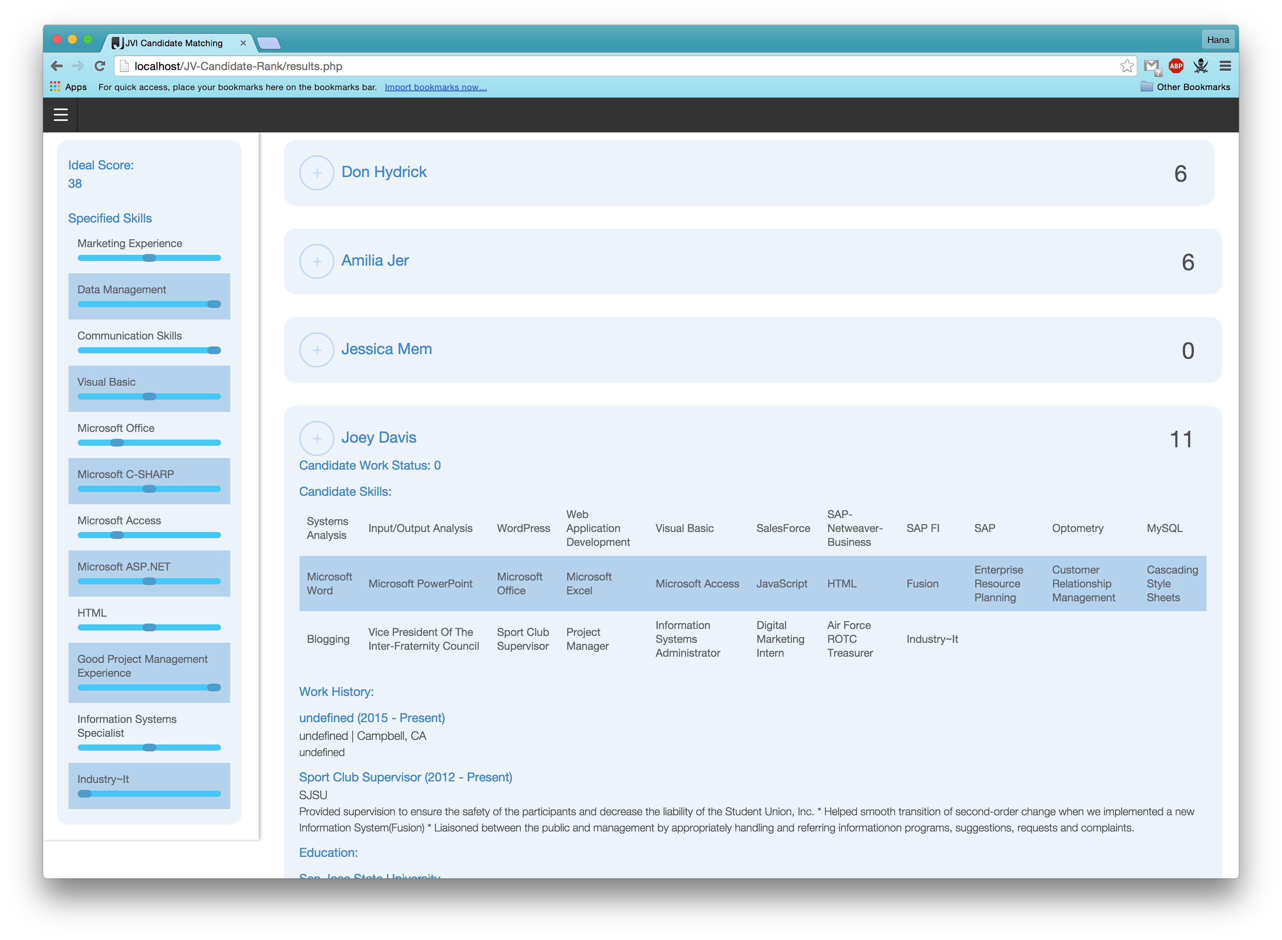
Task: Click the Gmail checker extension icon
Action: [1152, 67]
